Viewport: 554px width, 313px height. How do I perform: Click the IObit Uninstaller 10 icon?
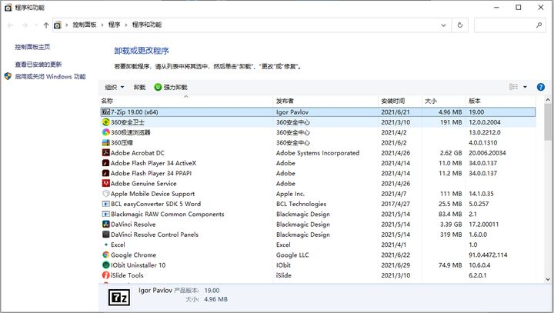(x=105, y=265)
